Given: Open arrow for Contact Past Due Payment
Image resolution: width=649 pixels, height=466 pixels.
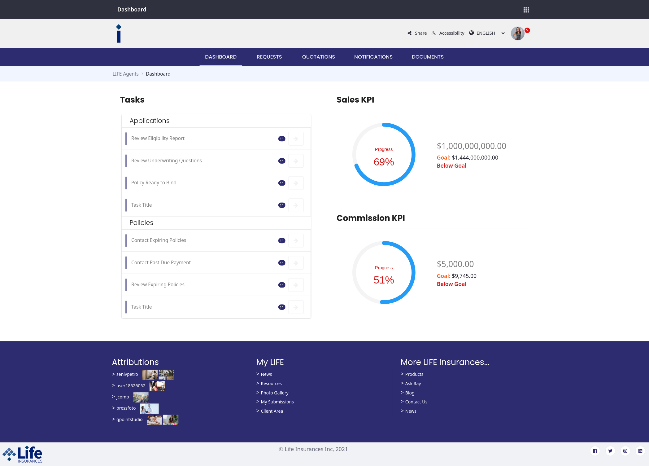Looking at the screenshot, I should 296,263.
